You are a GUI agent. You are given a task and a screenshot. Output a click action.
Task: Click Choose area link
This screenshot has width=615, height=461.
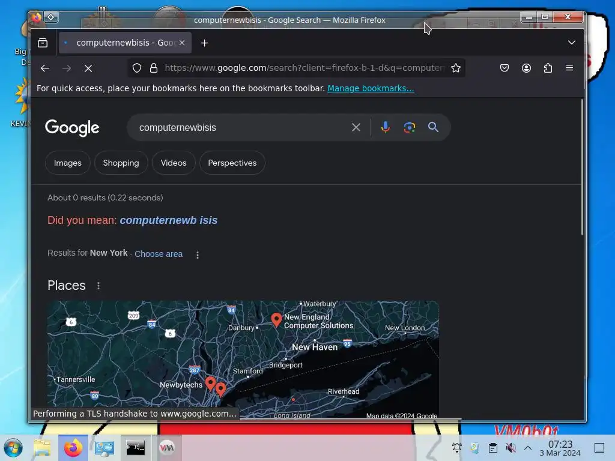click(x=159, y=254)
